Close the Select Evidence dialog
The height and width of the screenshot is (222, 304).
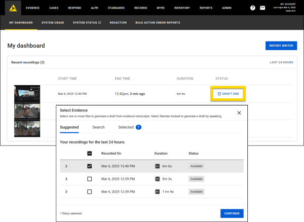239,113
